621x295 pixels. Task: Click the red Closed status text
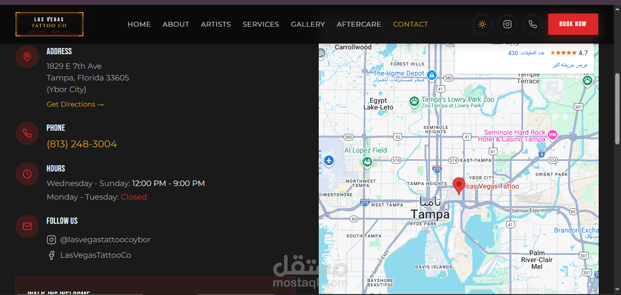point(134,197)
